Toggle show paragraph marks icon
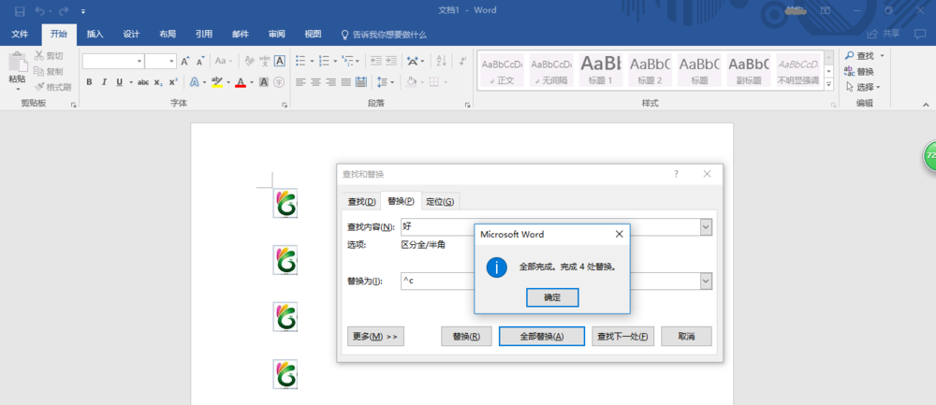Viewport: 936px width, 405px height. [462, 61]
